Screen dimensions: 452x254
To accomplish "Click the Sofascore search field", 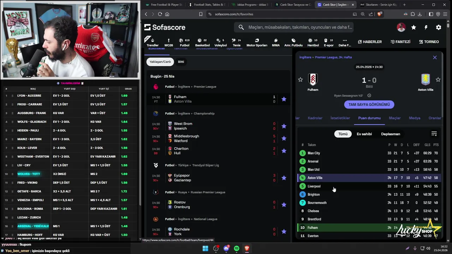I will coord(294,27).
